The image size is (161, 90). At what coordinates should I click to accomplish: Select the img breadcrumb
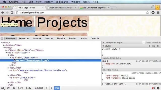coord(57,88)
